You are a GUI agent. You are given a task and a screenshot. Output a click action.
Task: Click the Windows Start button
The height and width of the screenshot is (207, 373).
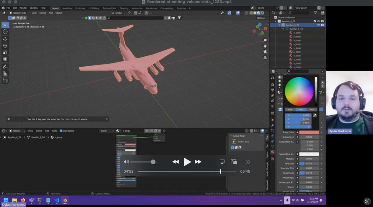(6, 200)
